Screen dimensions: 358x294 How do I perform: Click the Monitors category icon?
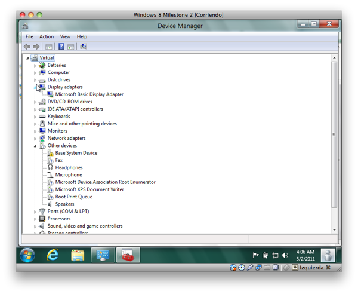click(42, 131)
